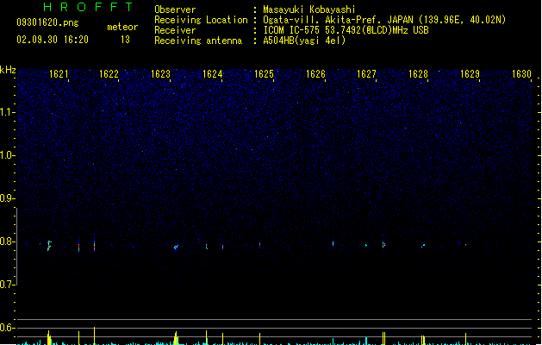Viewport: 542px width, 345px height.
Task: Click the ICOM IC-575 receiver text
Action: point(346,30)
